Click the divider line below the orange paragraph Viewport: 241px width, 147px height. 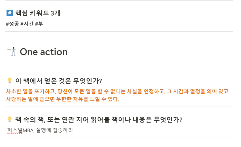119,107
